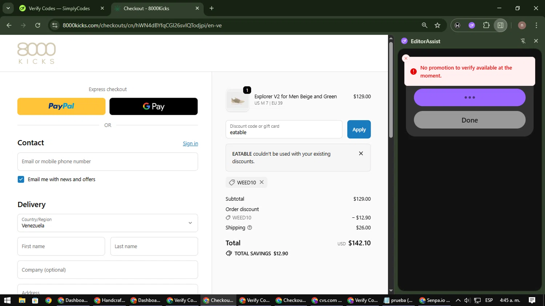545x306 pixels.
Task: Open the tab search dropdown arrow
Action: click(8, 8)
